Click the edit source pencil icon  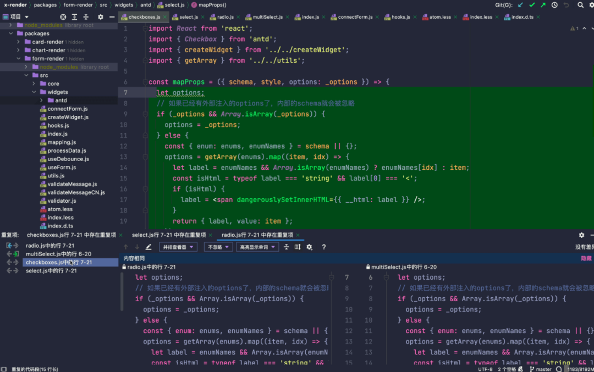[x=148, y=247]
